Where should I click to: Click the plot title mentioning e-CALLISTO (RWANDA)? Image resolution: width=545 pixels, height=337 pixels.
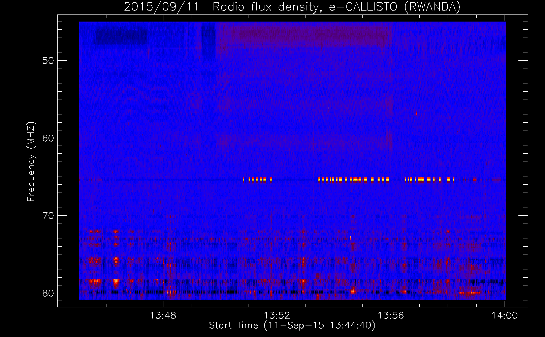point(292,7)
